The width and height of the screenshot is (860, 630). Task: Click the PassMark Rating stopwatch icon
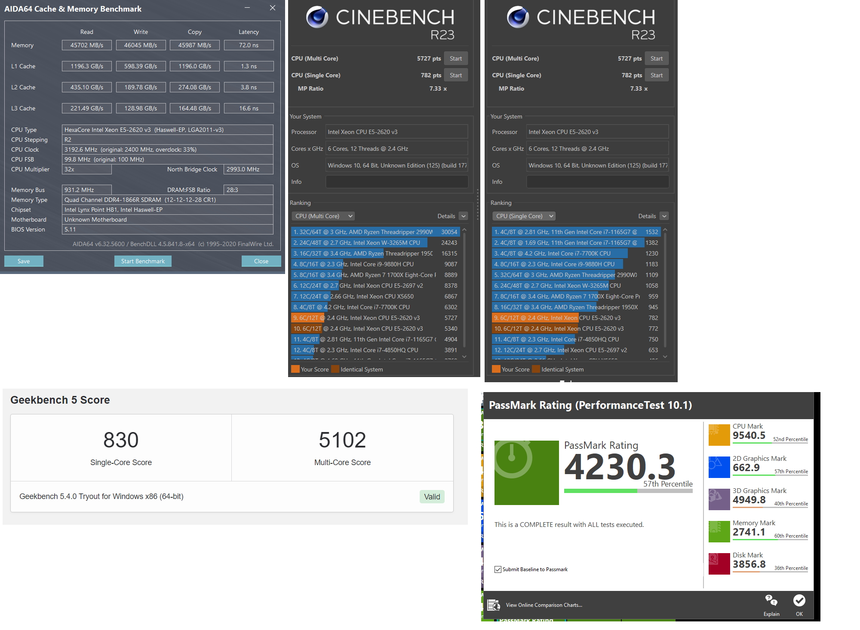(526, 472)
